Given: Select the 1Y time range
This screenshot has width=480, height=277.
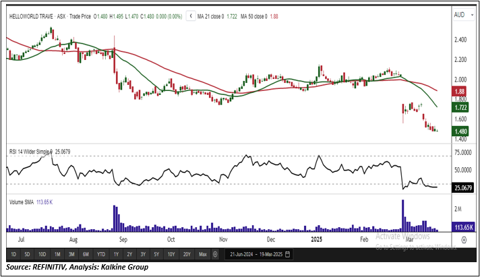Looking at the screenshot, I should 116,254.
